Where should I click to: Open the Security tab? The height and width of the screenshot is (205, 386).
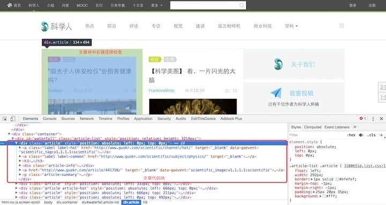(164, 119)
